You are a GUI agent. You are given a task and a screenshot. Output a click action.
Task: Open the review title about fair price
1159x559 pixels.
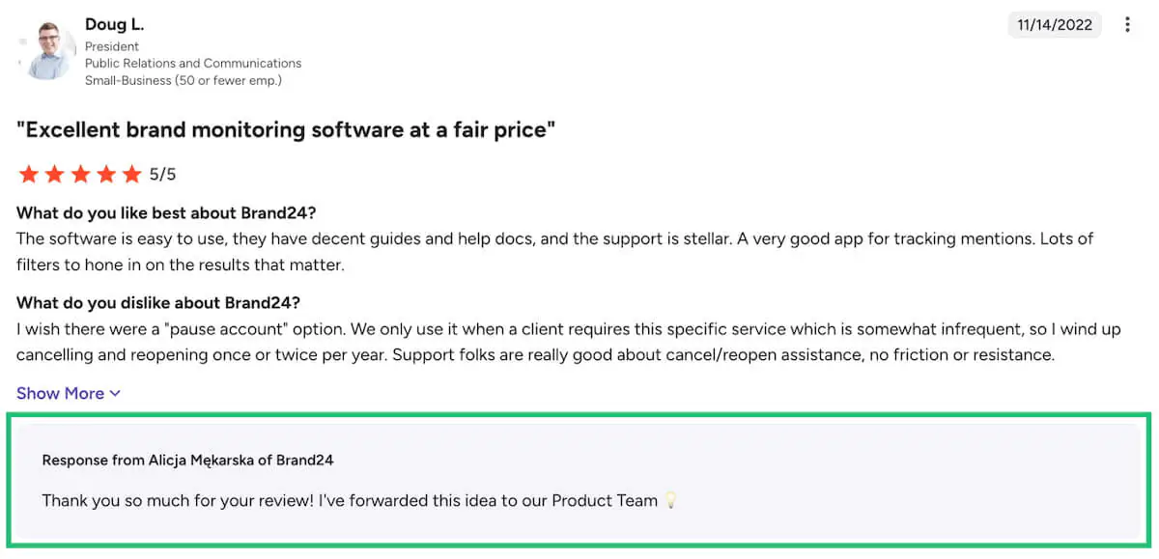click(286, 129)
